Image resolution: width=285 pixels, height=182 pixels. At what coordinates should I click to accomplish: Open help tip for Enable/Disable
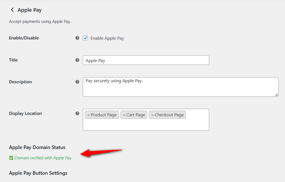pyautogui.click(x=77, y=38)
